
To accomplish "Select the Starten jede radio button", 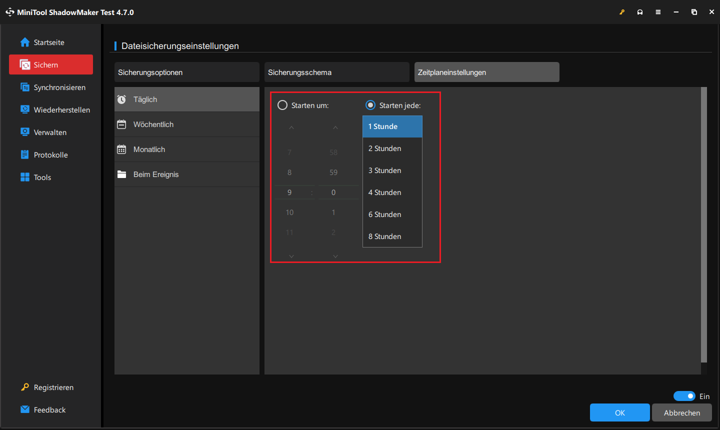I will [370, 105].
